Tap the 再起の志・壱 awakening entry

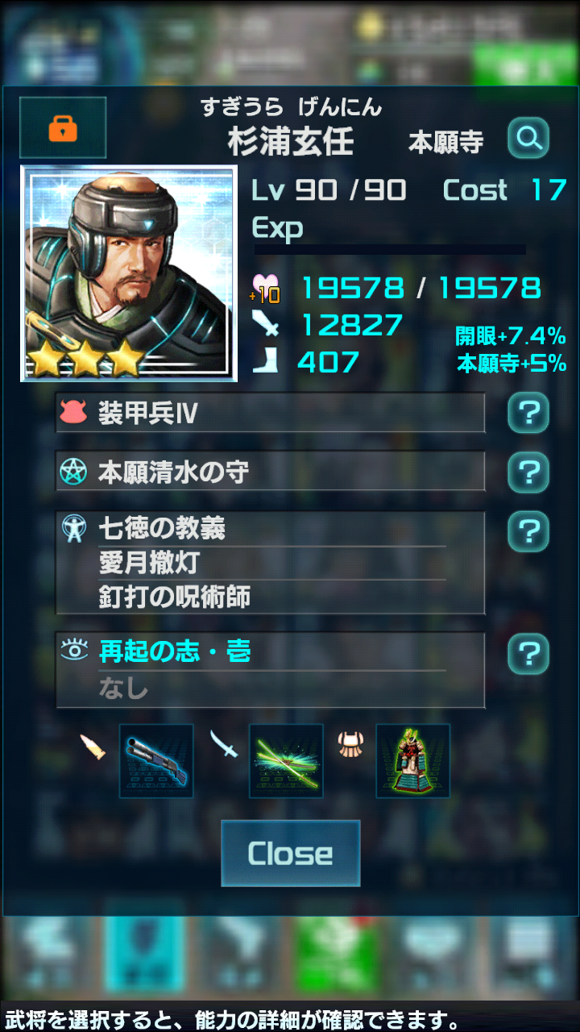(174, 651)
